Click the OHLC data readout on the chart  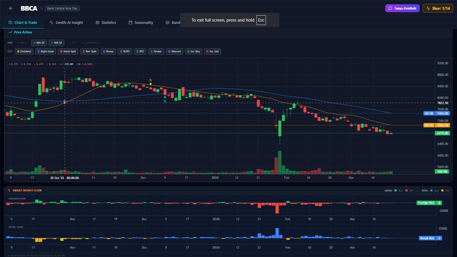pyautogui.click(x=50, y=64)
